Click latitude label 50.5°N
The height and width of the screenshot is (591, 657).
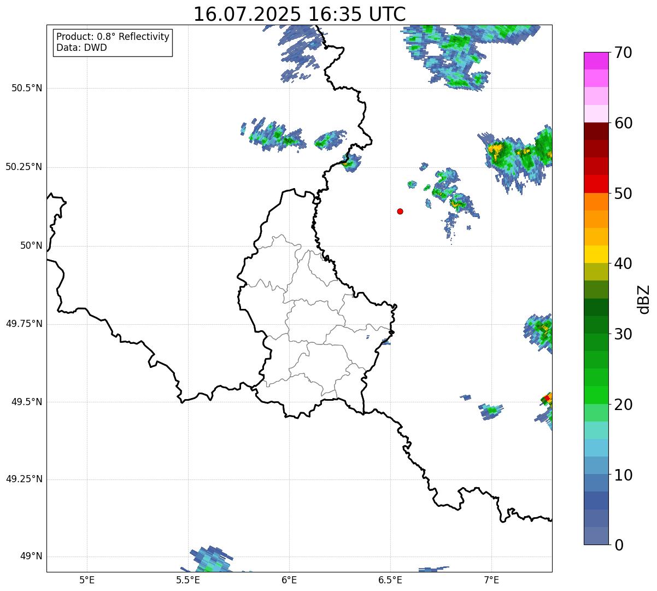click(27, 88)
